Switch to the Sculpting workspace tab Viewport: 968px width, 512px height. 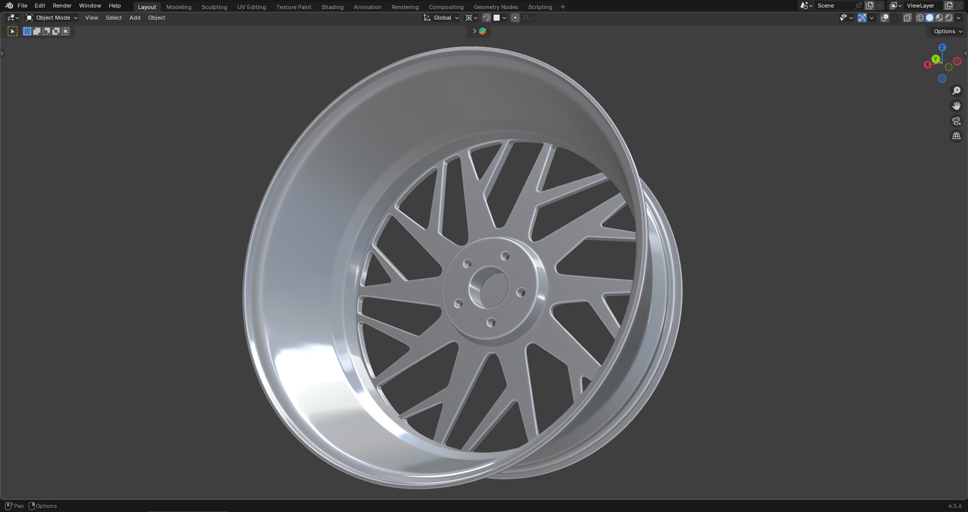point(214,7)
